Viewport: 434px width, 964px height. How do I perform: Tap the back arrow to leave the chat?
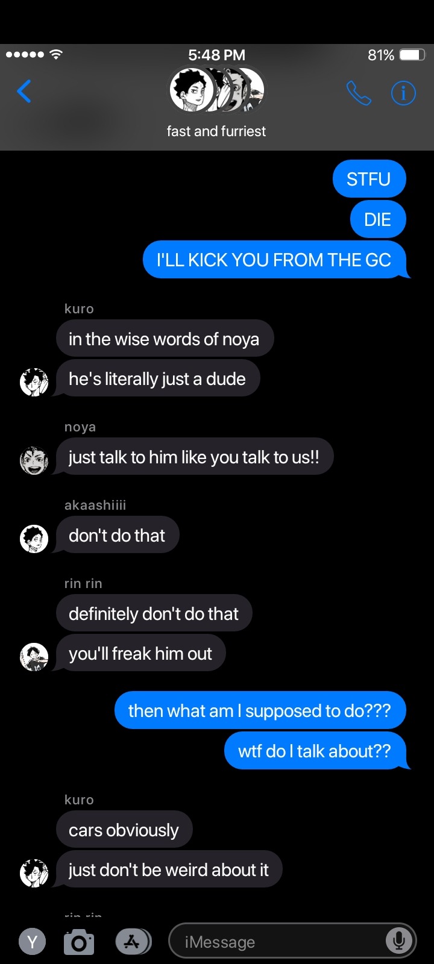[x=24, y=92]
